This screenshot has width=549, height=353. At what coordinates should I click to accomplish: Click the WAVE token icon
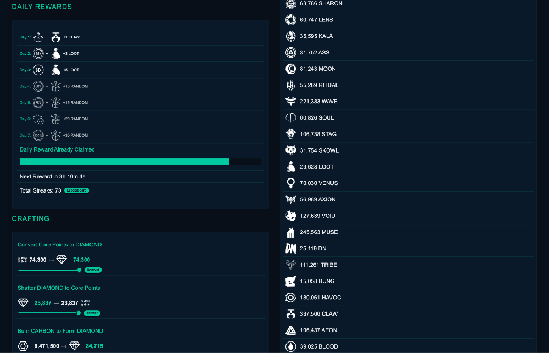290,102
